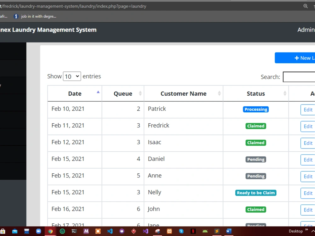Click Pending badge in Daniel's row

click(x=256, y=159)
